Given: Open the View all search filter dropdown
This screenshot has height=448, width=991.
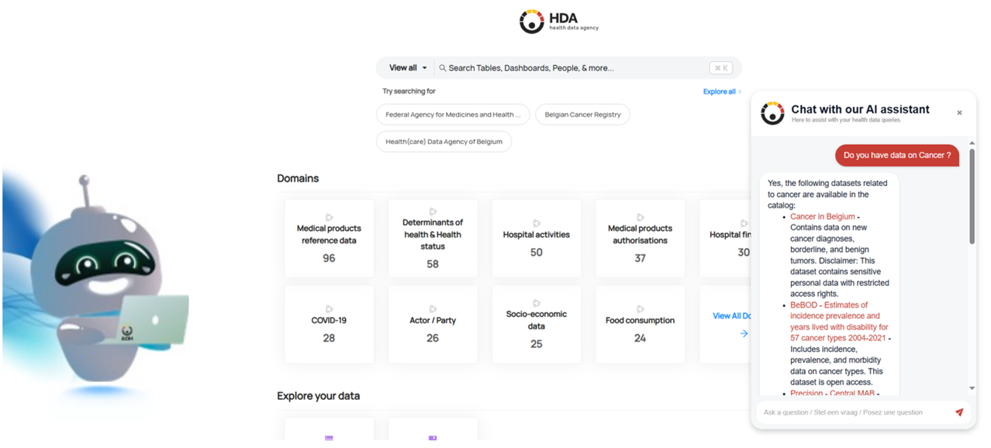Looking at the screenshot, I should pyautogui.click(x=406, y=67).
